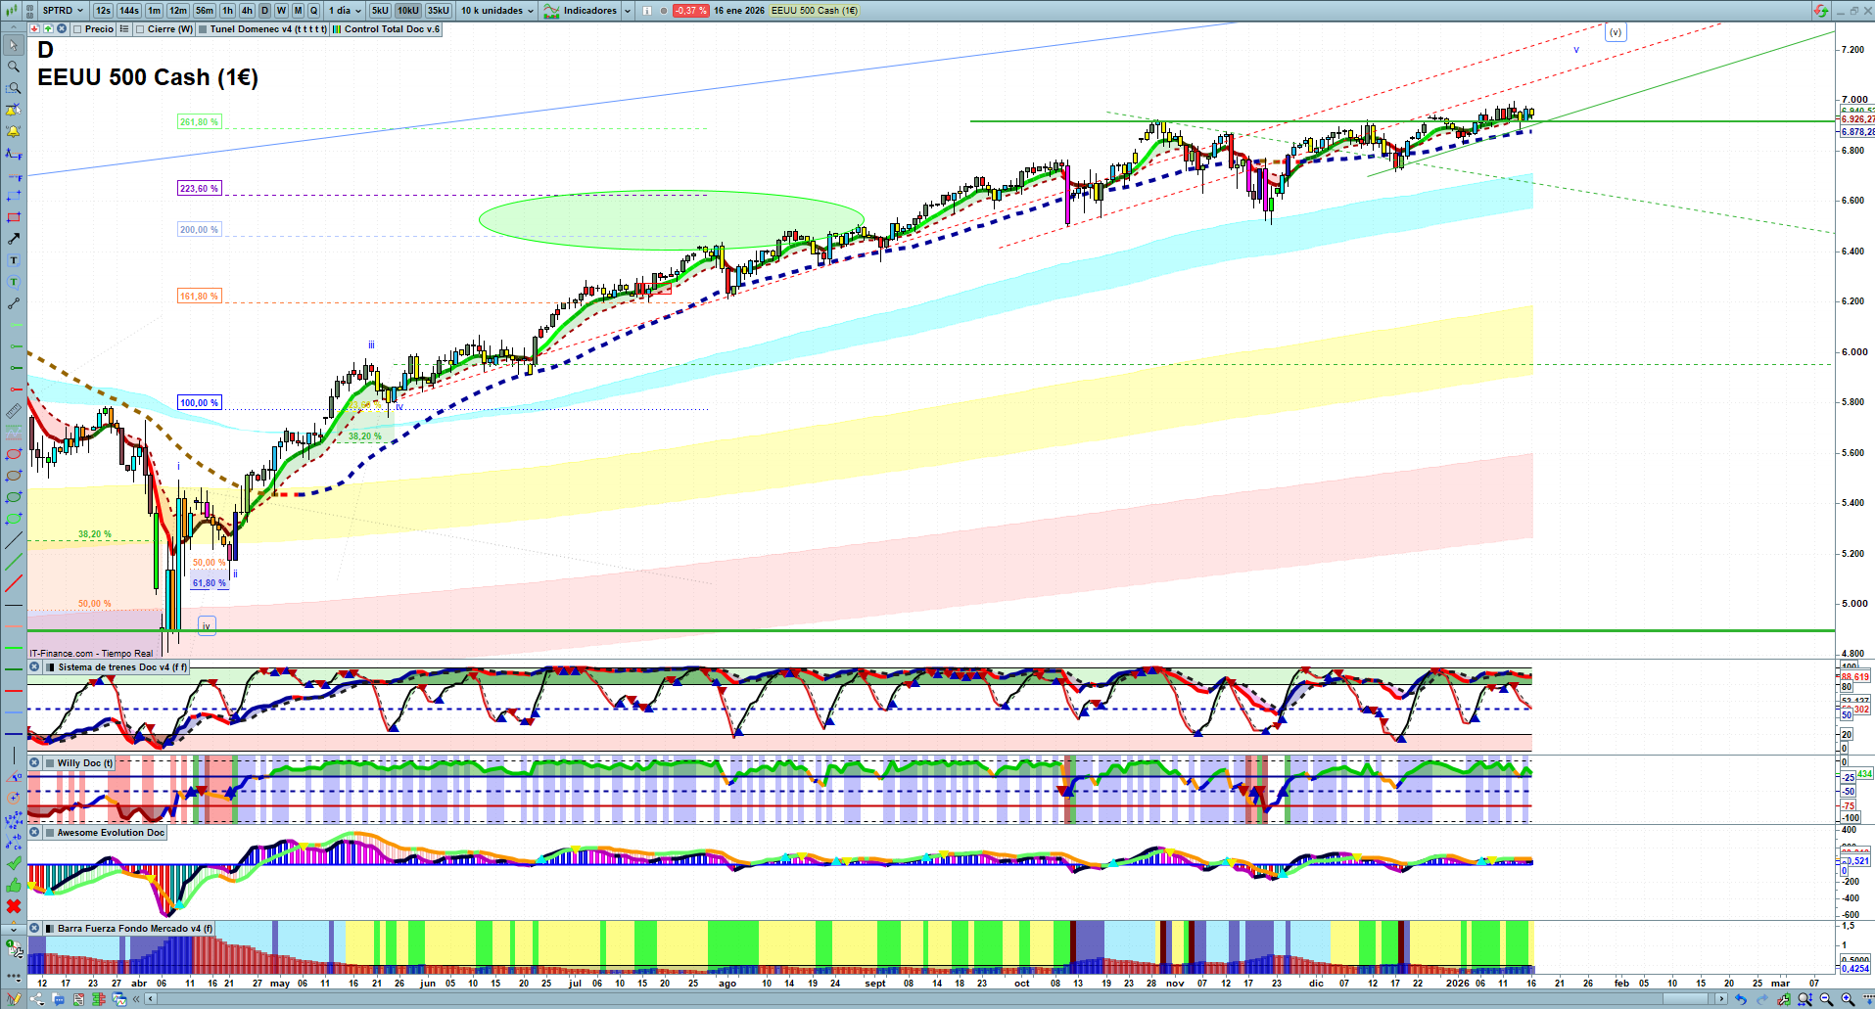Switch to the 4h timeframe
1875x1009 pixels.
click(247, 11)
